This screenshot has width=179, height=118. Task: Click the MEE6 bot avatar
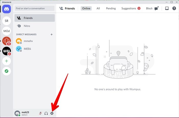coord(19,49)
